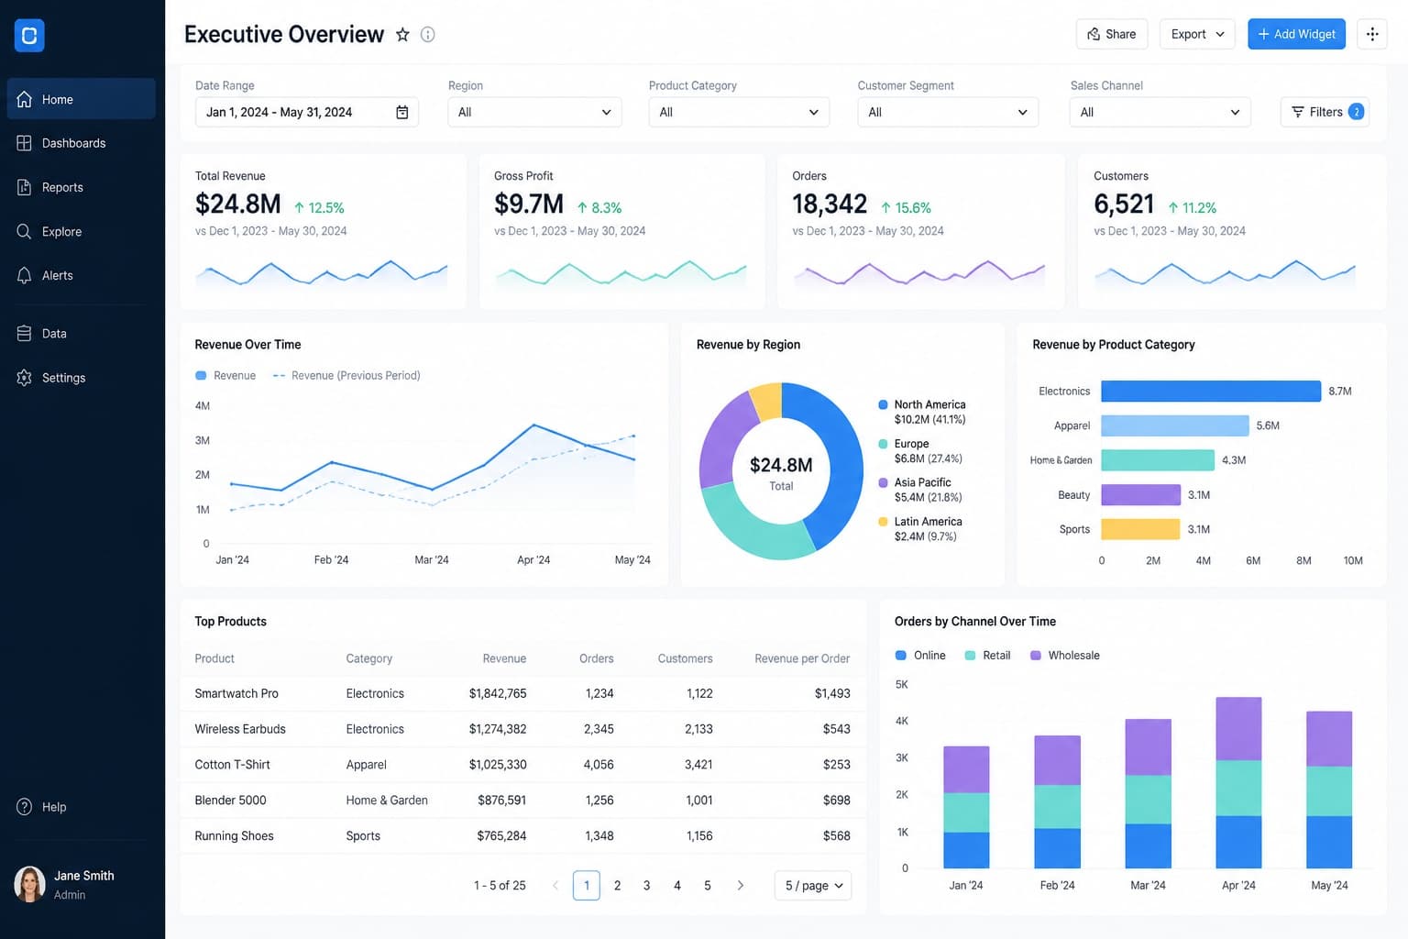The height and width of the screenshot is (939, 1408).
Task: Click the Explore magnifier icon
Action: click(x=25, y=231)
